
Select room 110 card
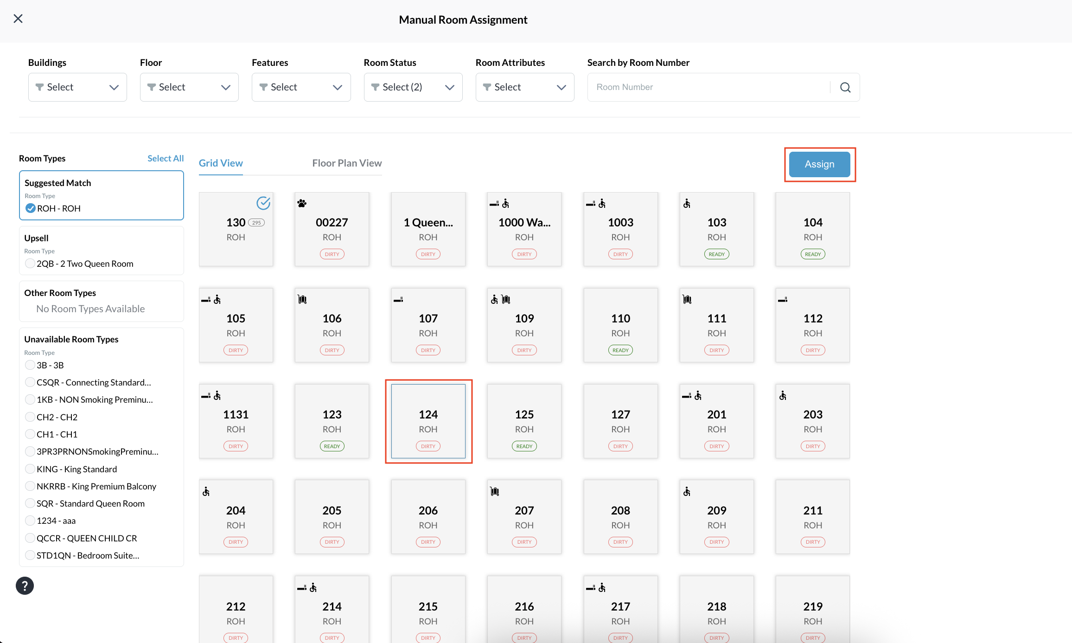click(620, 325)
